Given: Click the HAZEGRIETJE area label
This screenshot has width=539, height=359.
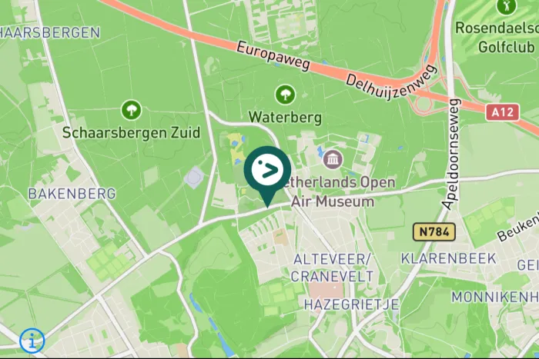Looking at the screenshot, I should [351, 304].
